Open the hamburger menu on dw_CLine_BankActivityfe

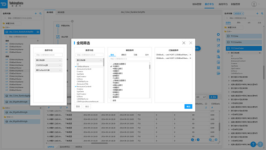[x=38, y=32]
